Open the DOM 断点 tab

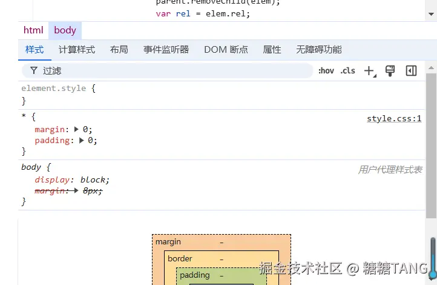[x=226, y=50]
